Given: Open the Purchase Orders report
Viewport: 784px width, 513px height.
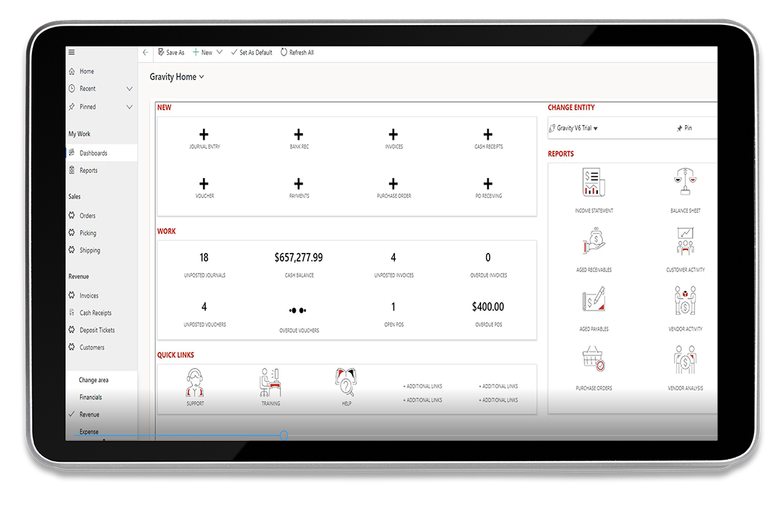Looking at the screenshot, I should point(594,368).
